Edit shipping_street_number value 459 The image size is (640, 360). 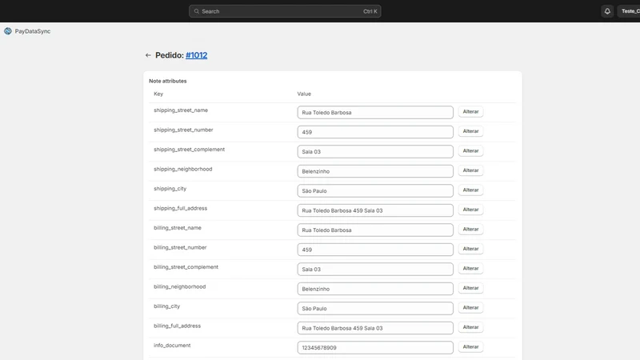click(x=375, y=132)
